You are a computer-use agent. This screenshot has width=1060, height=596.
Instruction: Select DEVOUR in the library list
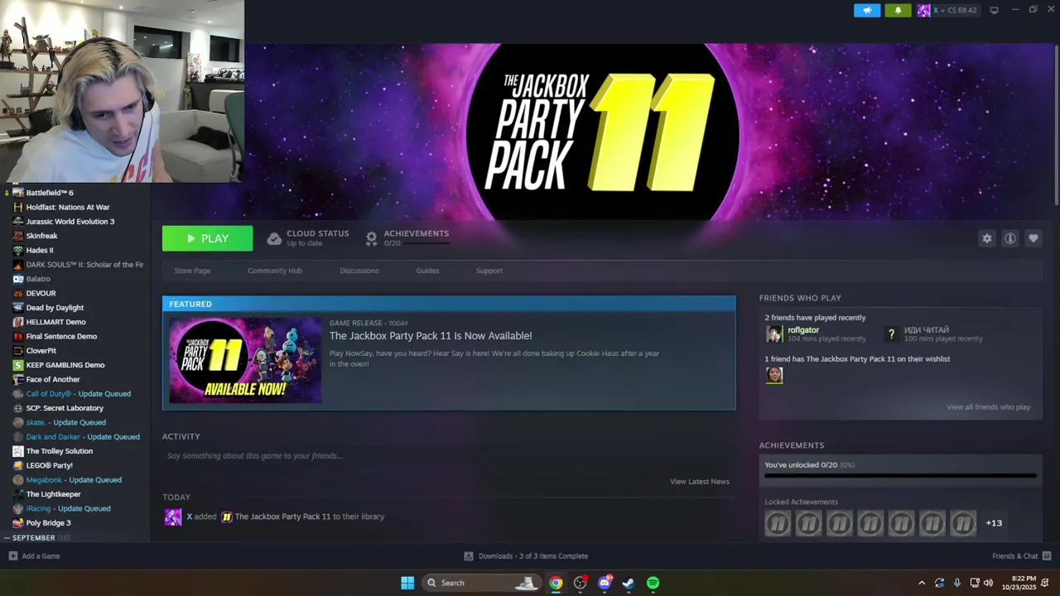click(x=41, y=293)
